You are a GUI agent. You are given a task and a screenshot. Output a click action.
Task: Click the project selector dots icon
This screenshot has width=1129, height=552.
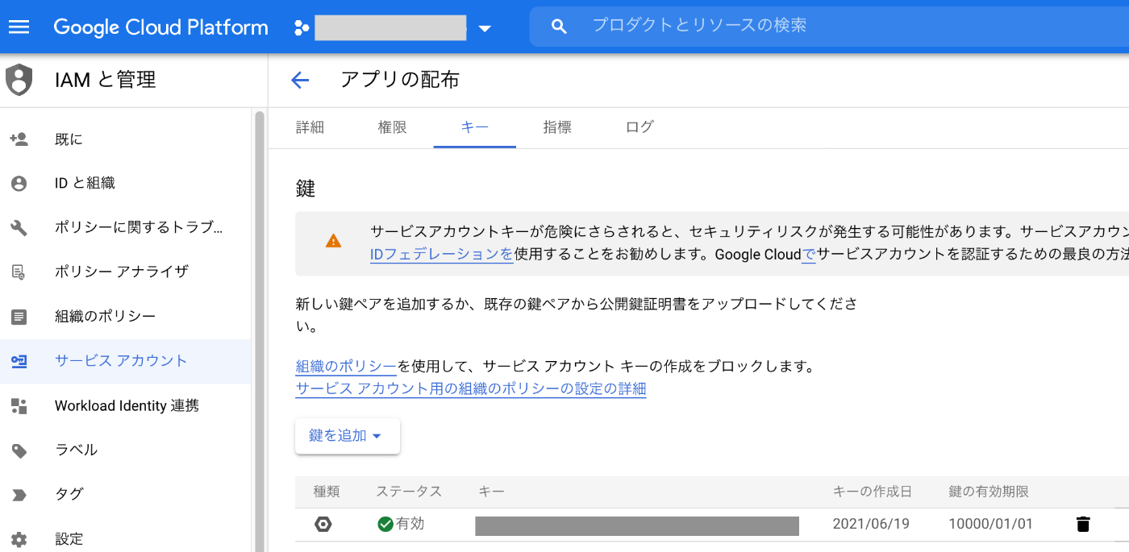click(302, 28)
